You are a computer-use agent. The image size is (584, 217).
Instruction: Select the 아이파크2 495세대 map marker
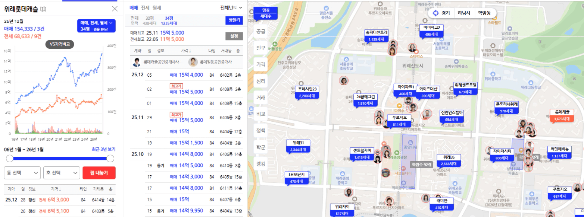click(x=431, y=31)
